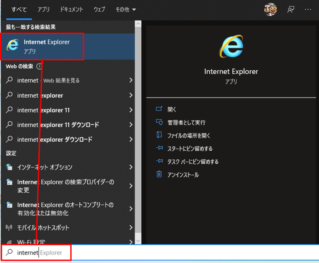Click the results list scroll up arrow
Screen dimensions: 319x263
[138, 24]
